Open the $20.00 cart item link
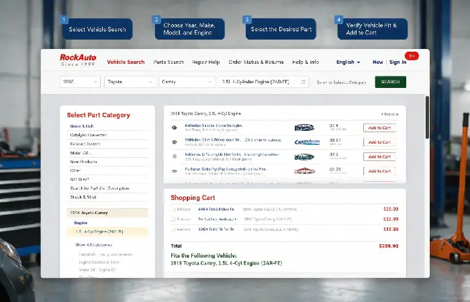 click(216, 209)
